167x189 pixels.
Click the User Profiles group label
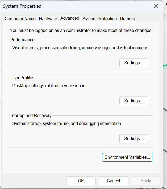22,78
